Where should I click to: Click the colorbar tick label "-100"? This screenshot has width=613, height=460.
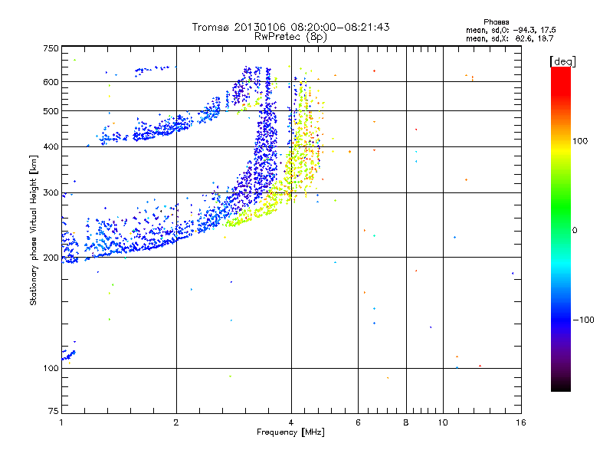coord(583,320)
